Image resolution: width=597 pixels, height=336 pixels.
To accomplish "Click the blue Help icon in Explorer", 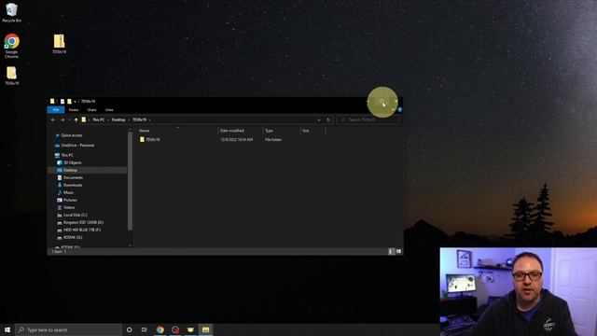I will (x=400, y=110).
